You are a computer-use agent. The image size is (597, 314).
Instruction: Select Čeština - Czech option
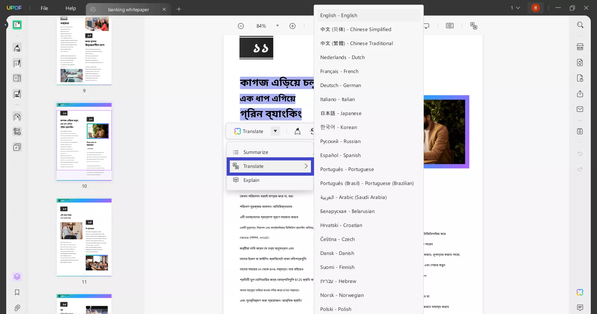[x=368, y=239]
